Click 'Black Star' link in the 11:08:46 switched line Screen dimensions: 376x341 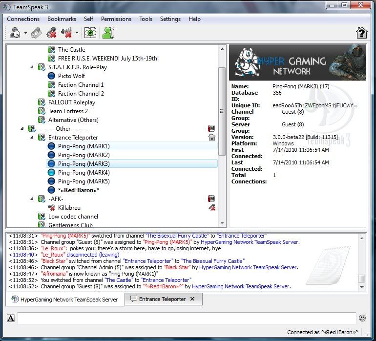click(54, 261)
